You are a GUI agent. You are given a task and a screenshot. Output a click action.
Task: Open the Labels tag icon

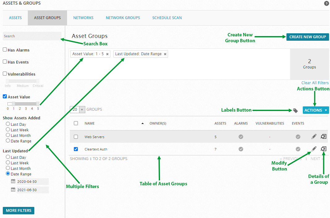[x=295, y=110]
